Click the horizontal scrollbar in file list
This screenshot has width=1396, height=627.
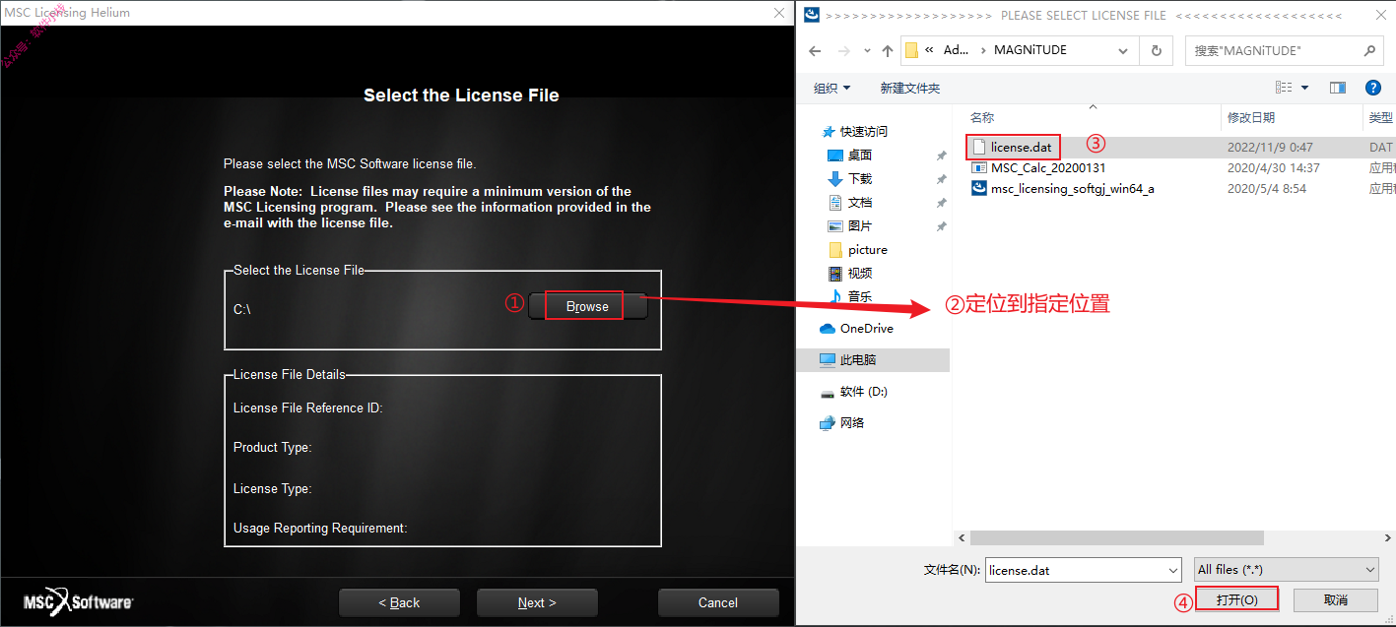tap(1117, 537)
